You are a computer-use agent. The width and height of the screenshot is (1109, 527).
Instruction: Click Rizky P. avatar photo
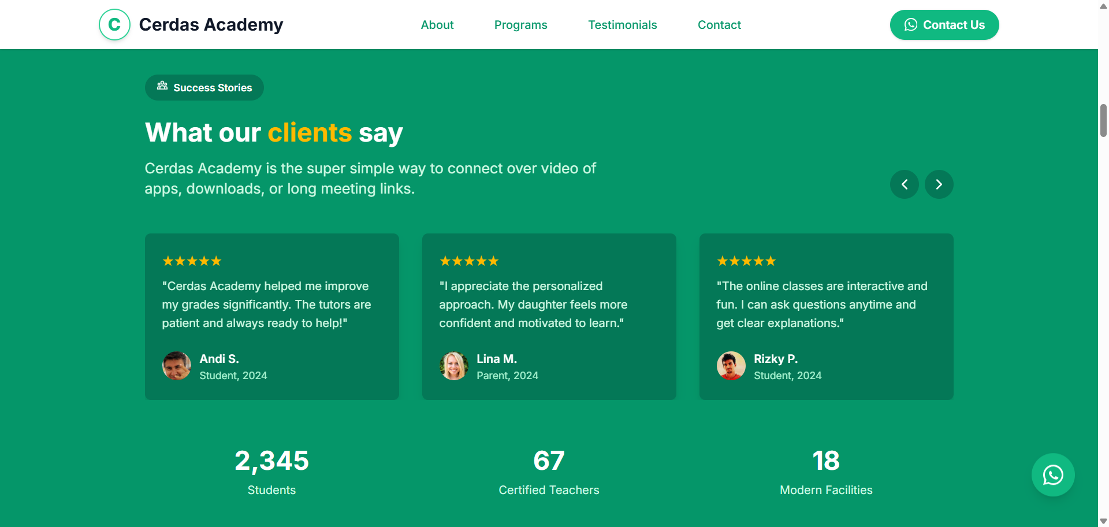point(731,366)
